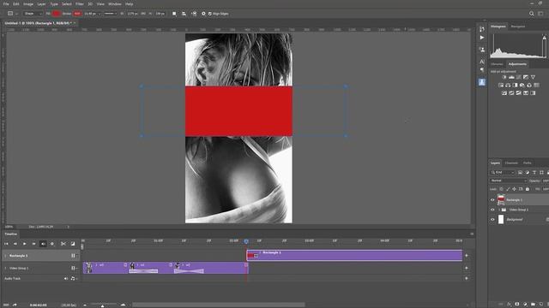This screenshot has height=308, width=549.
Task: Open the Image menu
Action: click(x=28, y=3)
